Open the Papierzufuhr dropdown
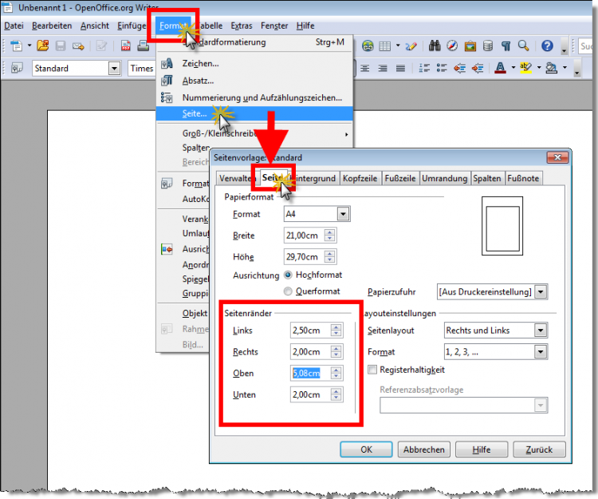598x499 pixels. pos(541,292)
